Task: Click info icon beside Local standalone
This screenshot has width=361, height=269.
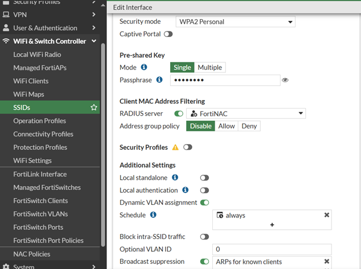Action: 175,178
